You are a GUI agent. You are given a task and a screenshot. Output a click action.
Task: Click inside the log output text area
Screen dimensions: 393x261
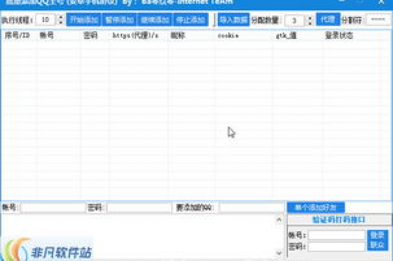coord(138,236)
